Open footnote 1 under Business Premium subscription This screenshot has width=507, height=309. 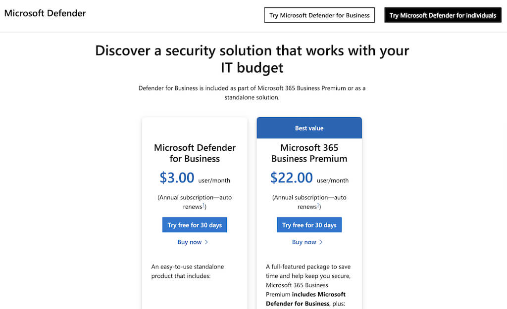[318, 206]
